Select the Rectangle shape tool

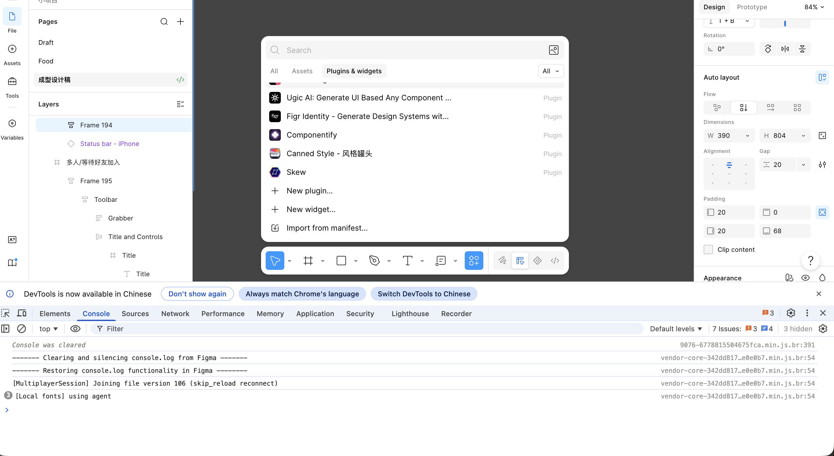(341, 261)
